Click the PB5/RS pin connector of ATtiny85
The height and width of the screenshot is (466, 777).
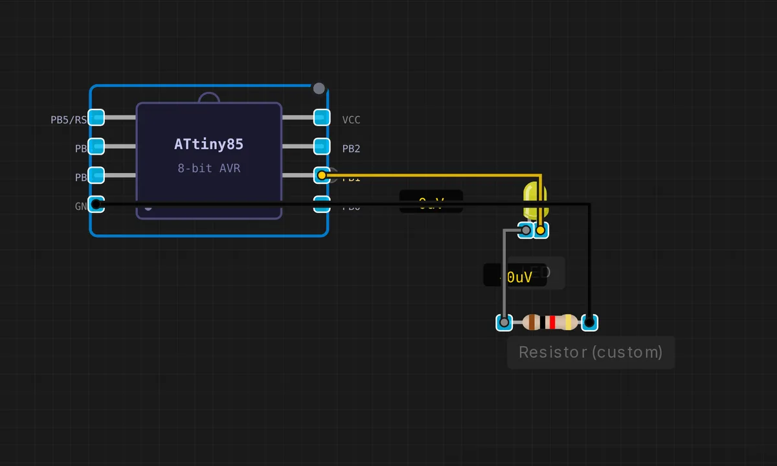(96, 117)
